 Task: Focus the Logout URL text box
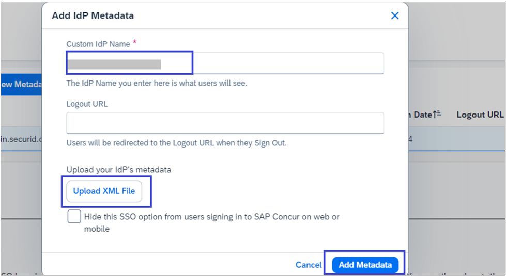225,123
